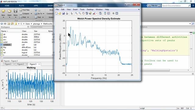The width and height of the screenshot is (195, 110).
Task: Click the Save floppy icon in ribbon
Action: [16, 11]
